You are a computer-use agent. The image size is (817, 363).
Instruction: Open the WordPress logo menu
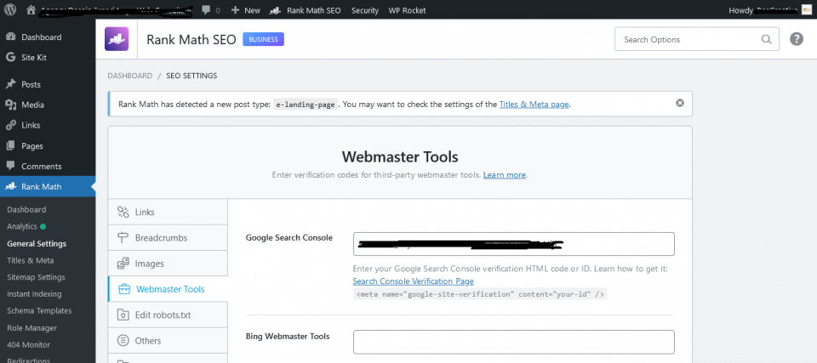[x=11, y=9]
